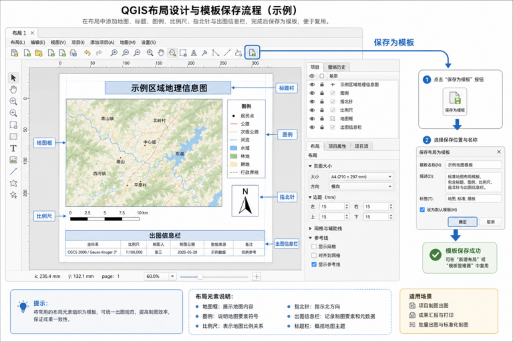Screen dimensions: 513x342
Task: Open the 地图(M) menu
Action: (x=128, y=42)
